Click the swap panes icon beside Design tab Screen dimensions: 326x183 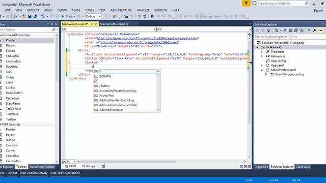[103, 166]
